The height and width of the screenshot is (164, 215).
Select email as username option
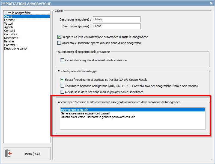[x=98, y=117]
